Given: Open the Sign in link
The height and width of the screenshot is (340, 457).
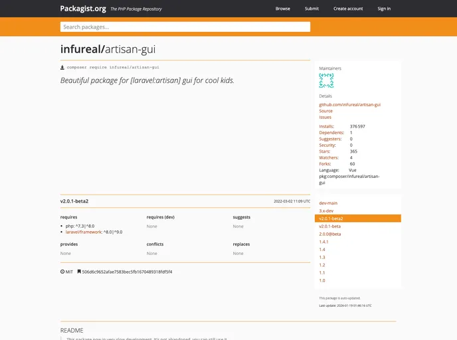Looking at the screenshot, I should [384, 9].
